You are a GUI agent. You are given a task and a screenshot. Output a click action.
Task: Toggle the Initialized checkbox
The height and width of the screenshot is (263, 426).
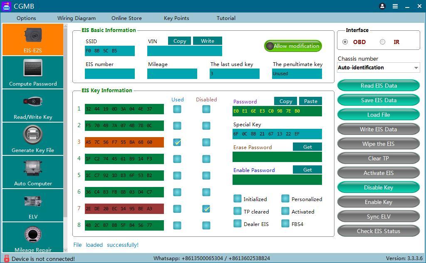[238, 199]
